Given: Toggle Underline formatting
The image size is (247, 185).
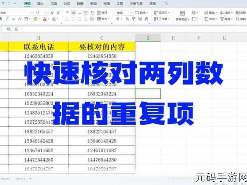Looking at the screenshot, I should (14, 19).
